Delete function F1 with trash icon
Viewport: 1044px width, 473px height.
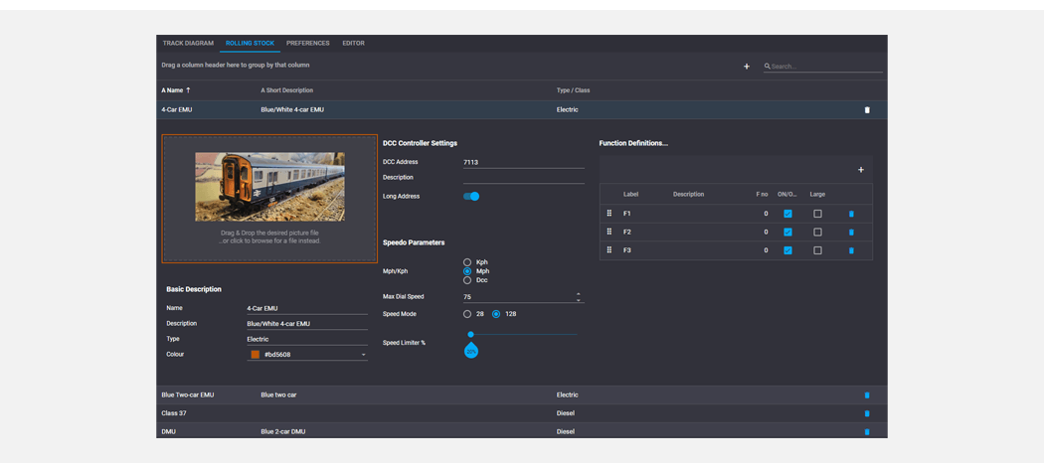pyautogui.click(x=851, y=214)
